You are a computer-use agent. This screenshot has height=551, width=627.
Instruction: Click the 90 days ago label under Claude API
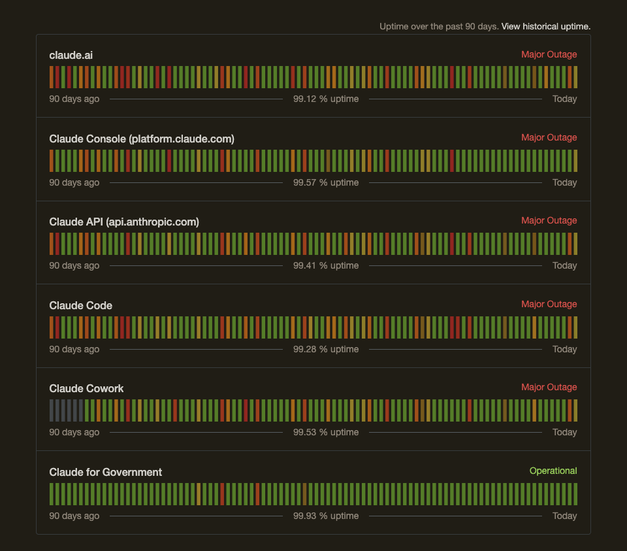(x=74, y=265)
